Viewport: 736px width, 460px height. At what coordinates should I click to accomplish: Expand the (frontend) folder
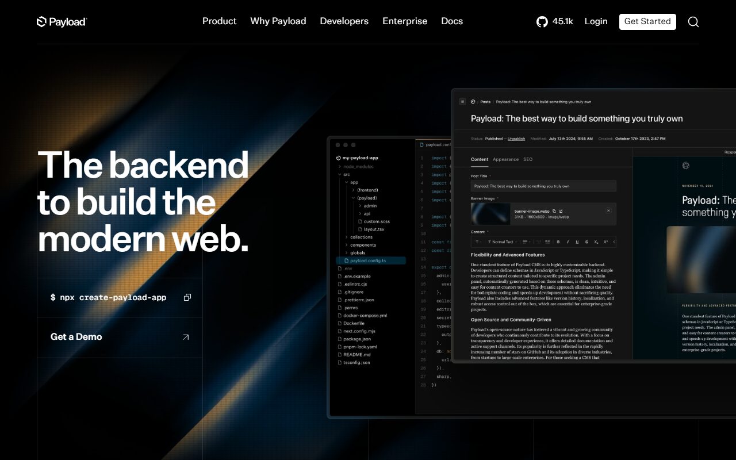[364, 190]
